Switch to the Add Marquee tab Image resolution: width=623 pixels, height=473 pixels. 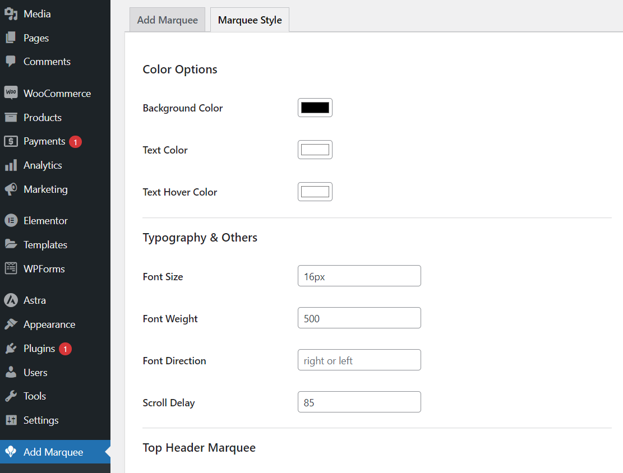167,20
